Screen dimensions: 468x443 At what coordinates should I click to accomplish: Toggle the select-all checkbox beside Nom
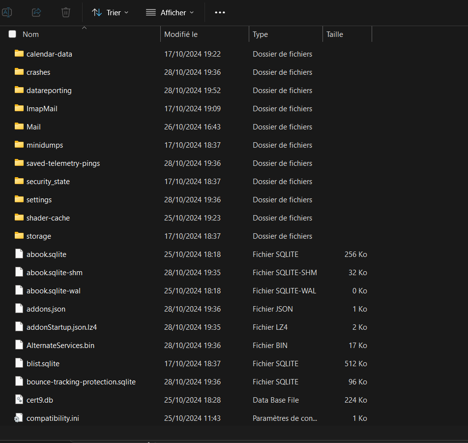click(12, 34)
